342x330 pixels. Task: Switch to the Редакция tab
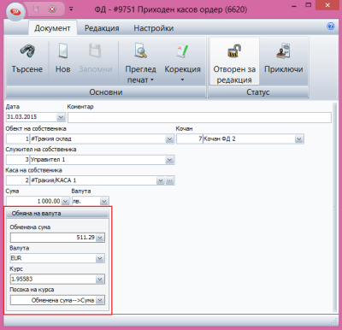102,28
